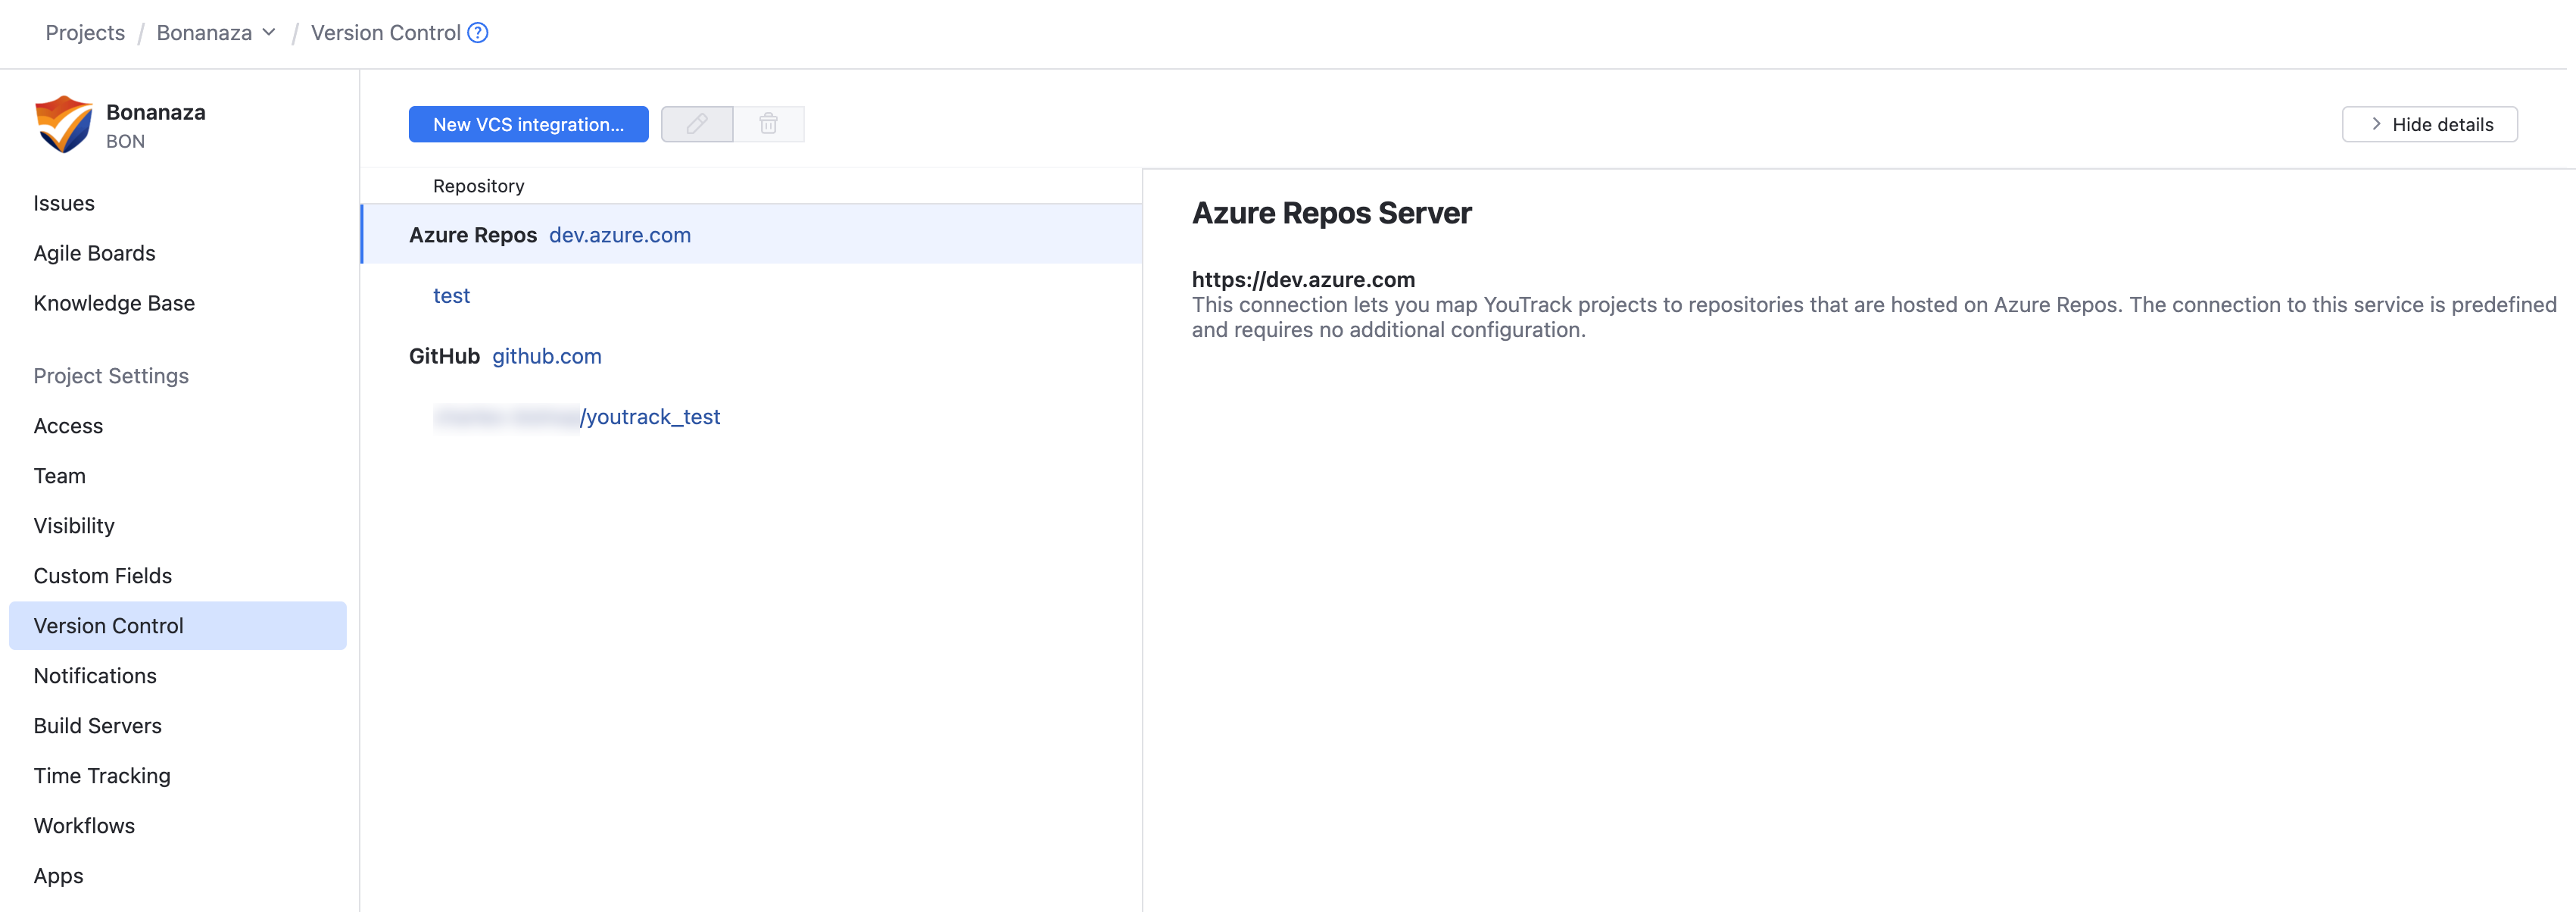Open the test repository link
The image size is (2576, 912).
[x=452, y=295]
